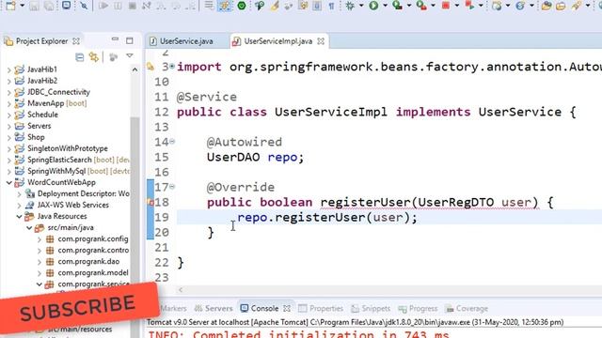This screenshot has height=338, width=602.
Task: Toggle Skip All Breakpoints icon
Action: click(x=84, y=6)
